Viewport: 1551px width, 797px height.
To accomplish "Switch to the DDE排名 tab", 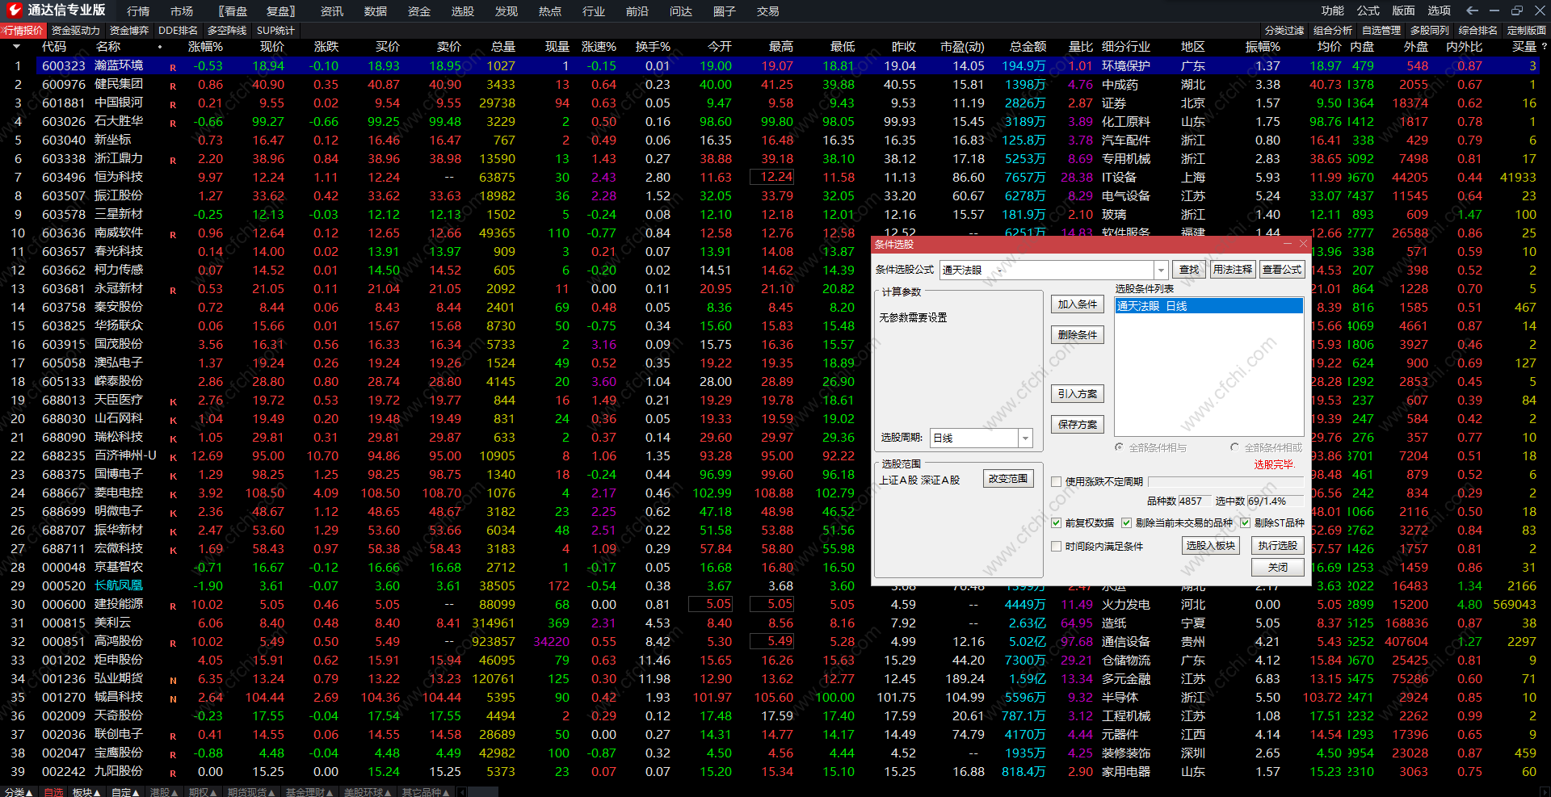I will click(x=178, y=31).
